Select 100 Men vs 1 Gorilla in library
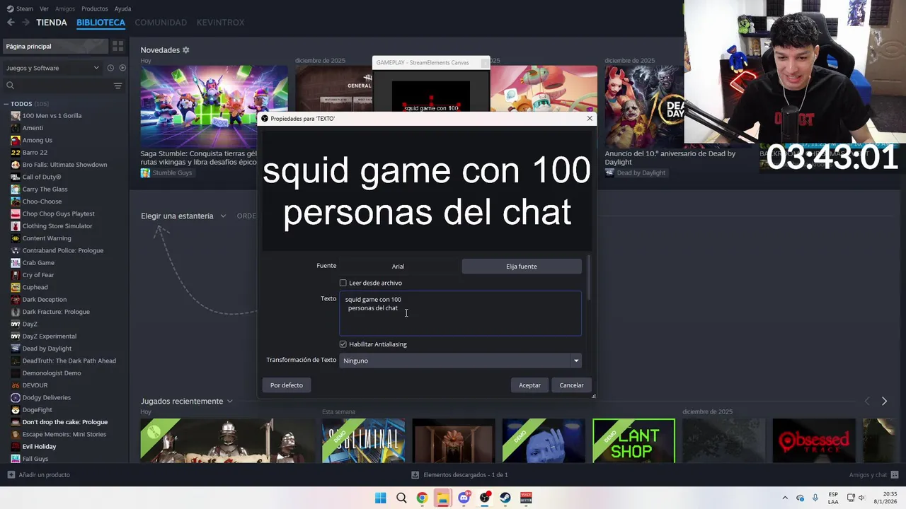 pyautogui.click(x=52, y=116)
